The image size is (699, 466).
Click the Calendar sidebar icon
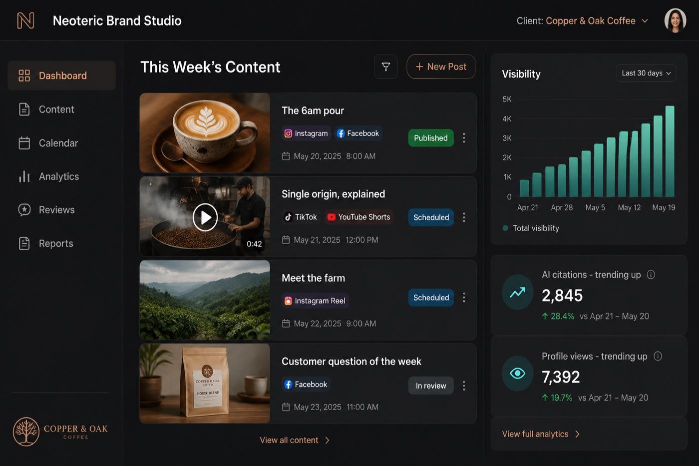tap(24, 143)
